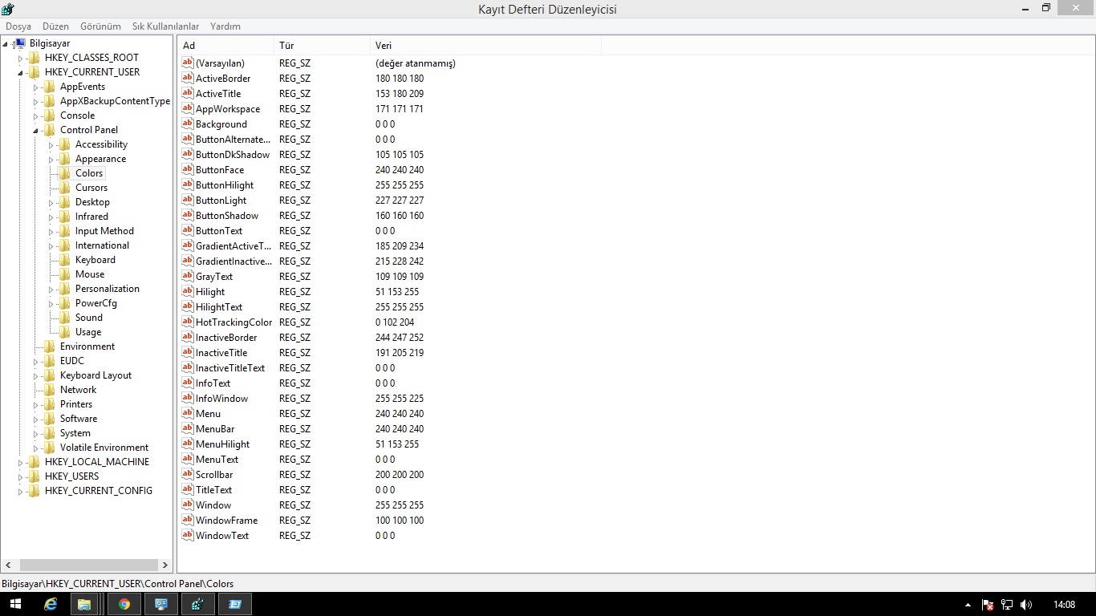1096x616 pixels.
Task: Open the Düzen menu
Action: point(56,26)
